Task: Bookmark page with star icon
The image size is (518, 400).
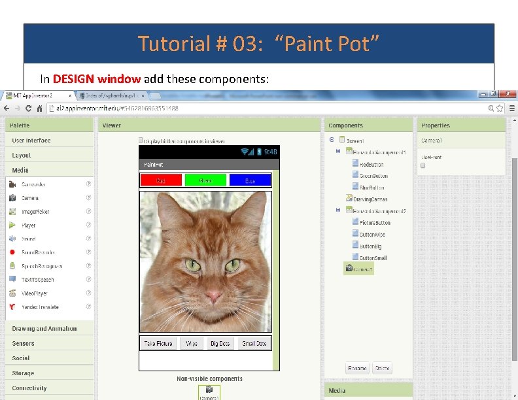Action: (500, 108)
